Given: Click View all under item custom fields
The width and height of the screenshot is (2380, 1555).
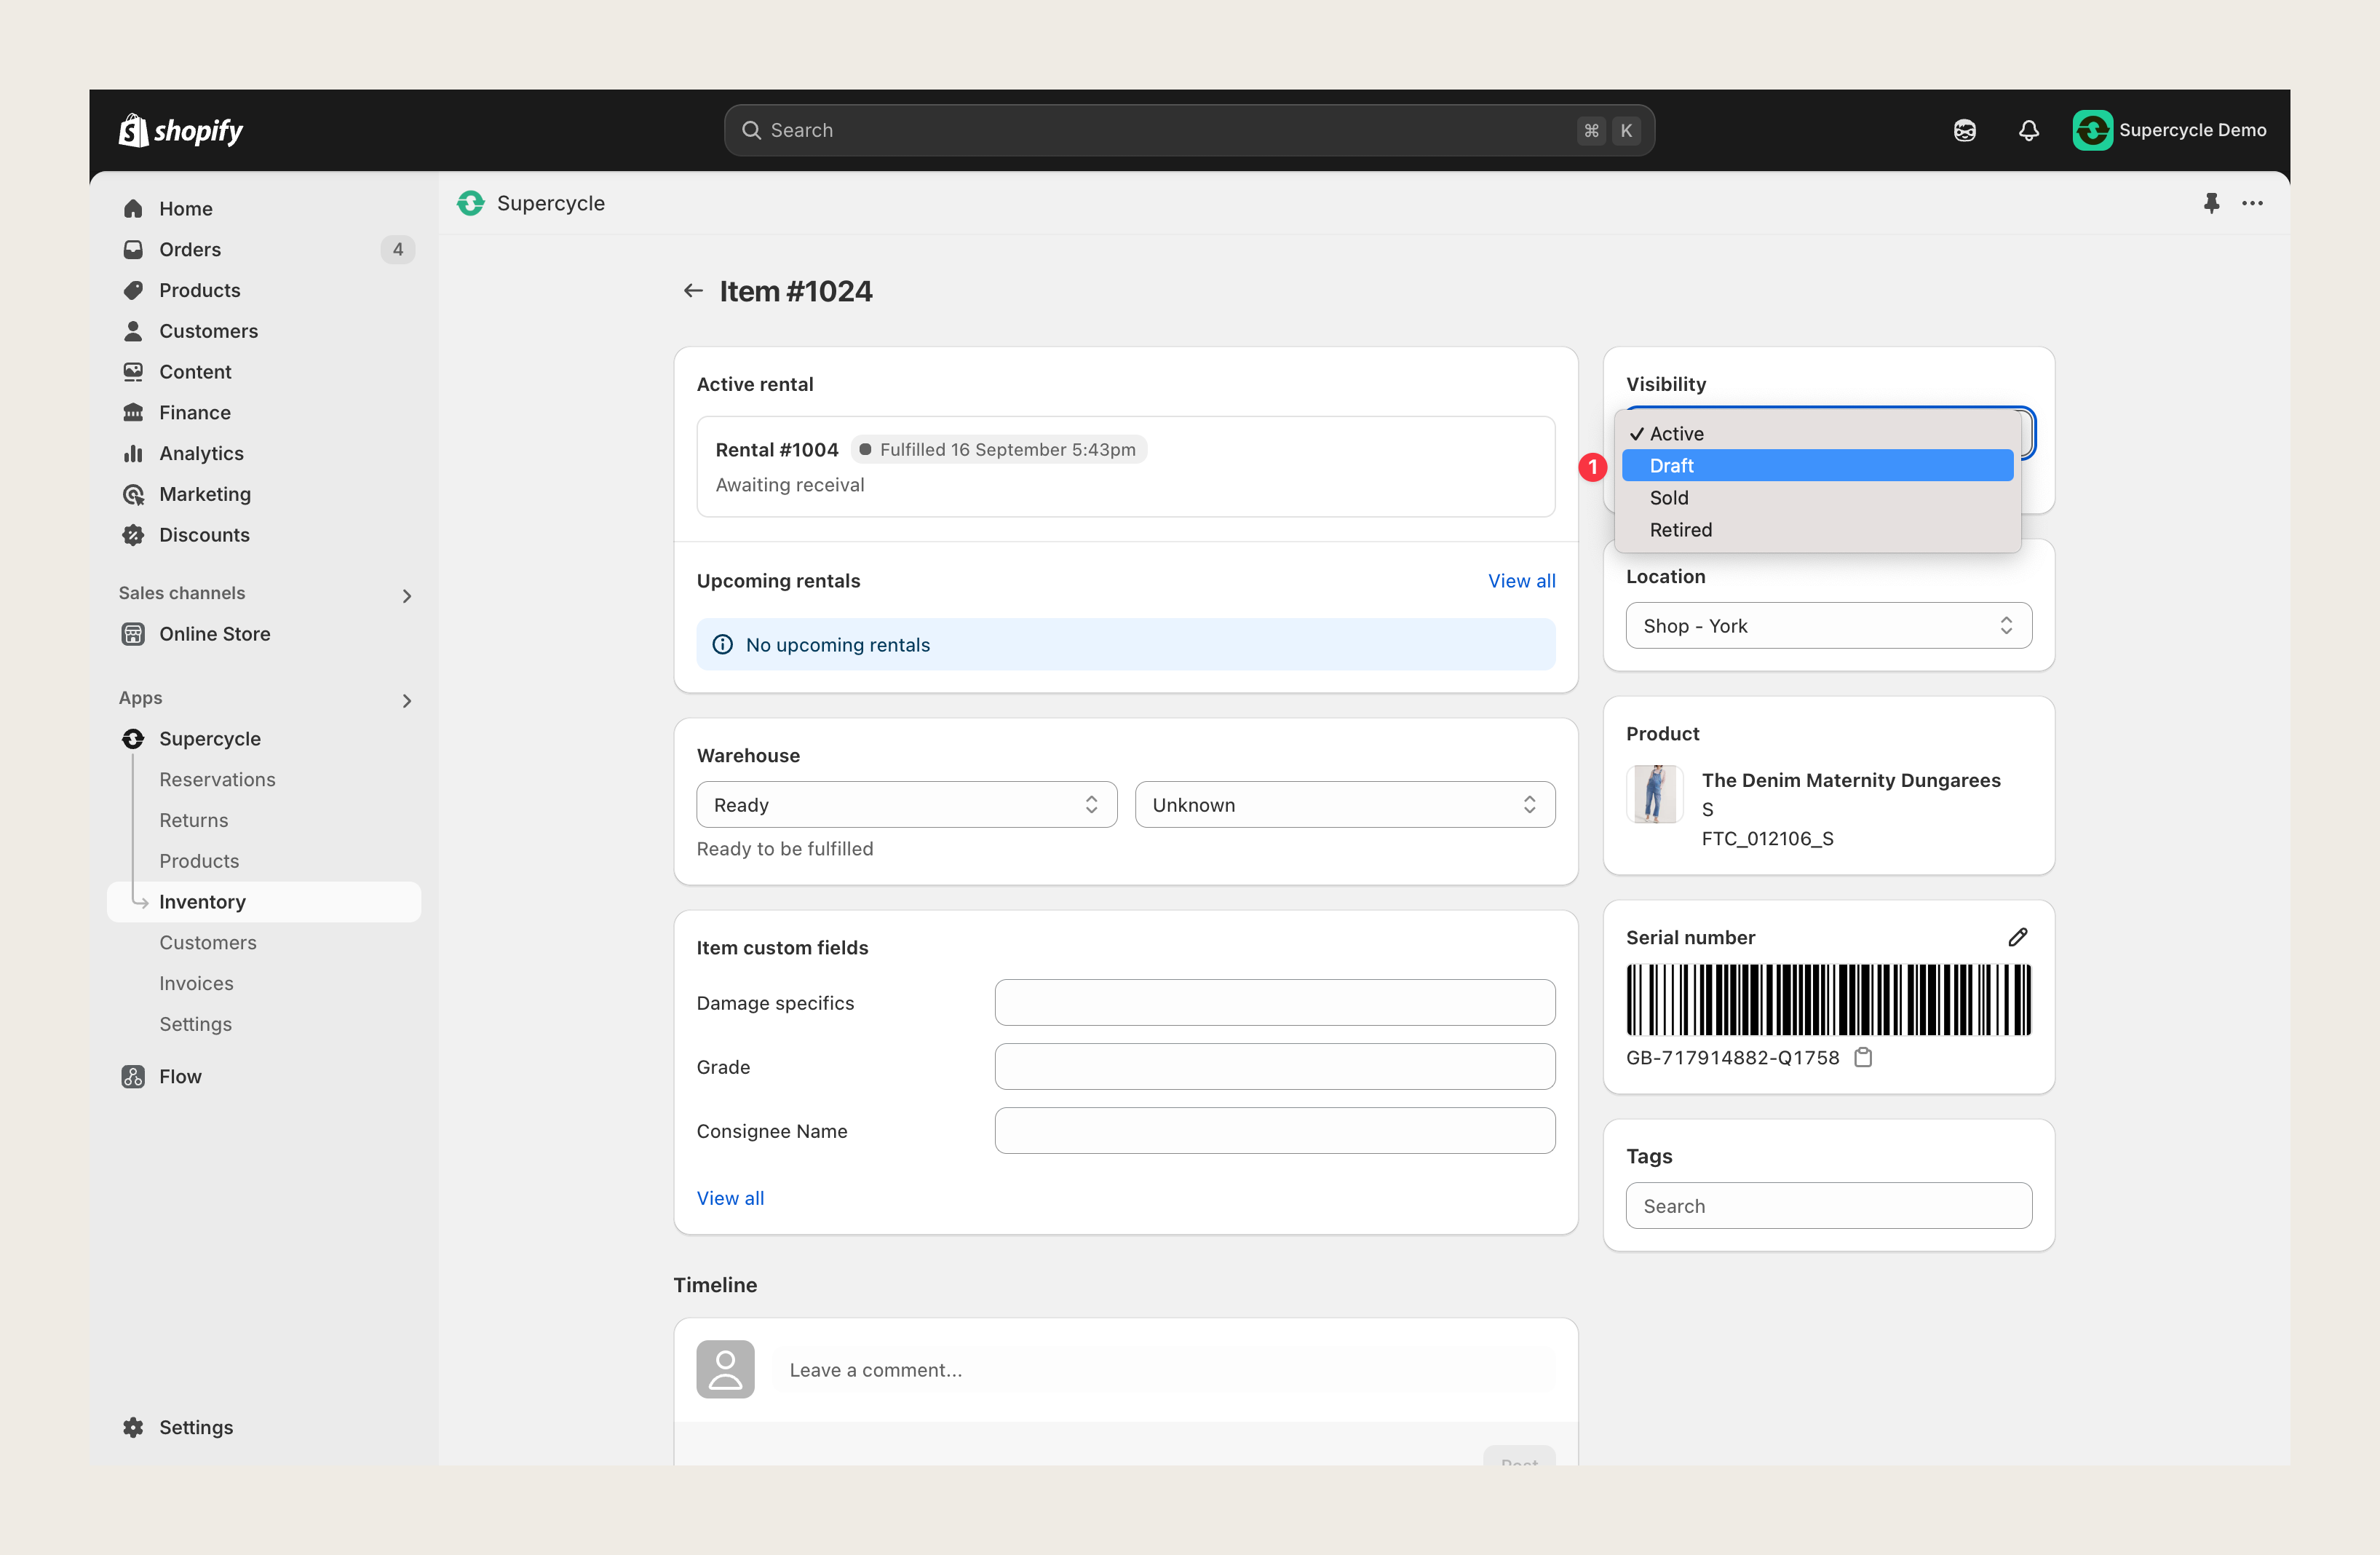Looking at the screenshot, I should [x=730, y=1197].
